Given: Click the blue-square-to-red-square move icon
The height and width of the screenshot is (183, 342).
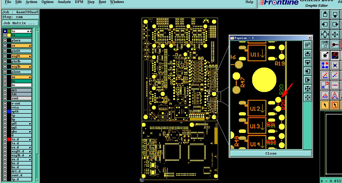Looking at the screenshot, I should [x=325, y=85].
